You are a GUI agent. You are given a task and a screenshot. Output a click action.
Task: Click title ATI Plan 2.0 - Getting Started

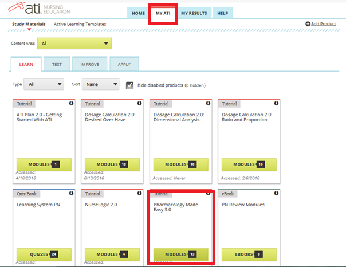[39, 117]
